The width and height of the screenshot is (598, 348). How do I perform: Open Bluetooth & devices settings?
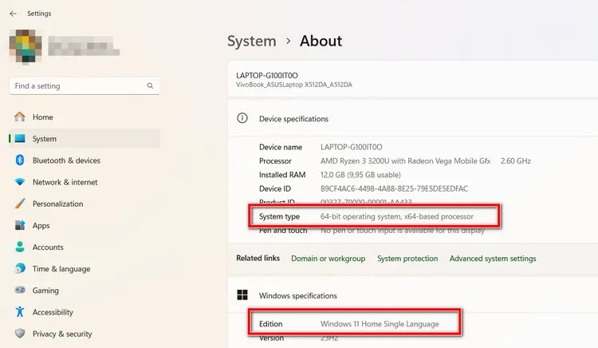pyautogui.click(x=66, y=160)
